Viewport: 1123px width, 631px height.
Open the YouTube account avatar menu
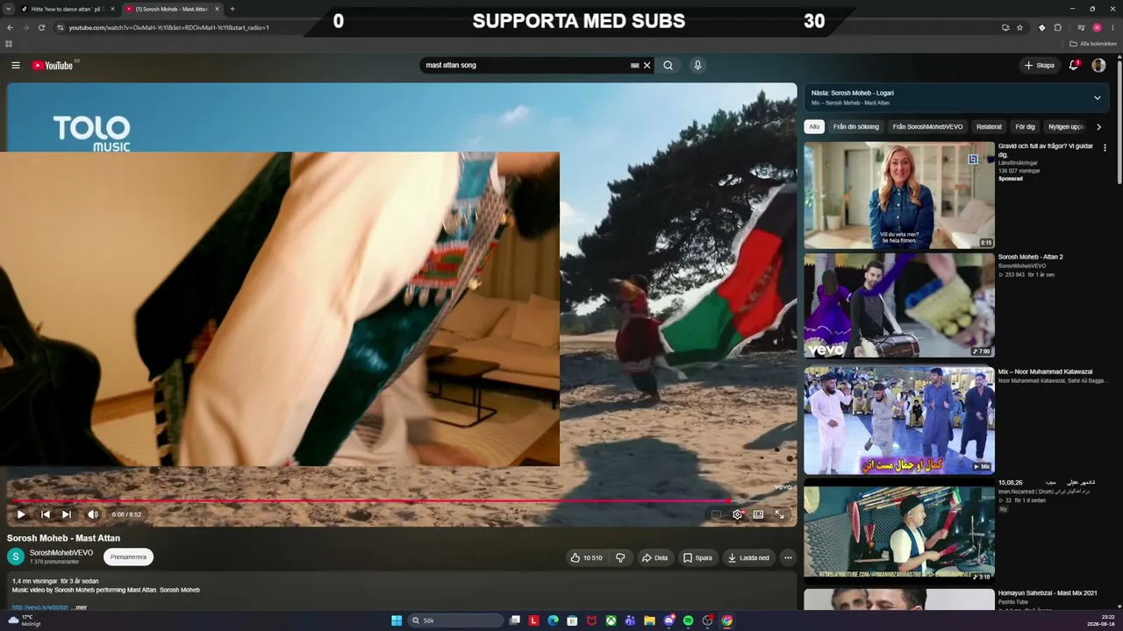click(1098, 65)
